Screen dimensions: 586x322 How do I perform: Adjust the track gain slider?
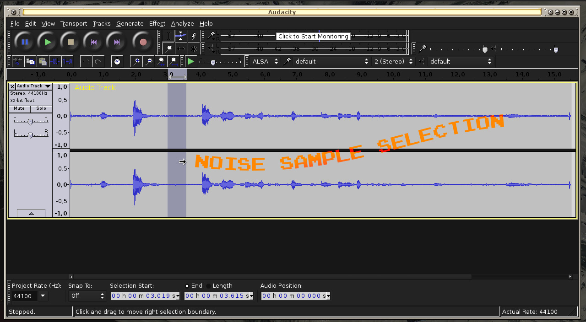[30, 122]
